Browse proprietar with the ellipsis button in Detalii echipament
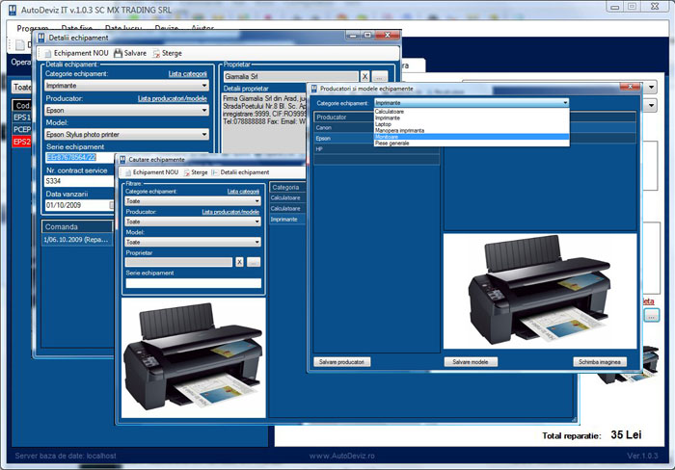675x470 pixels. click(379, 76)
